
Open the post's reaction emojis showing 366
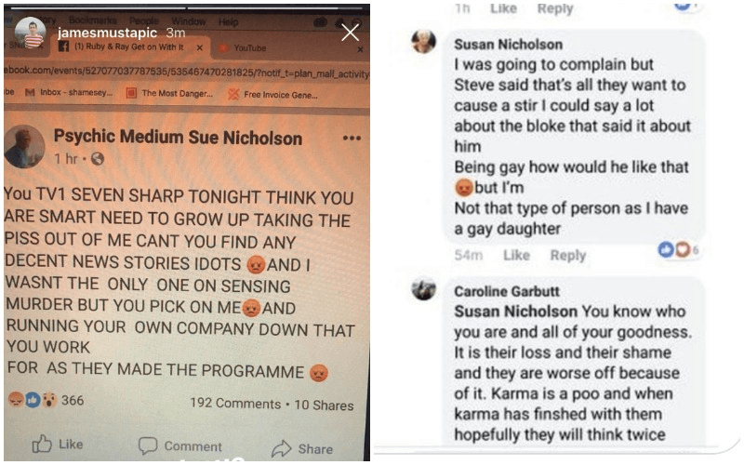tap(33, 400)
